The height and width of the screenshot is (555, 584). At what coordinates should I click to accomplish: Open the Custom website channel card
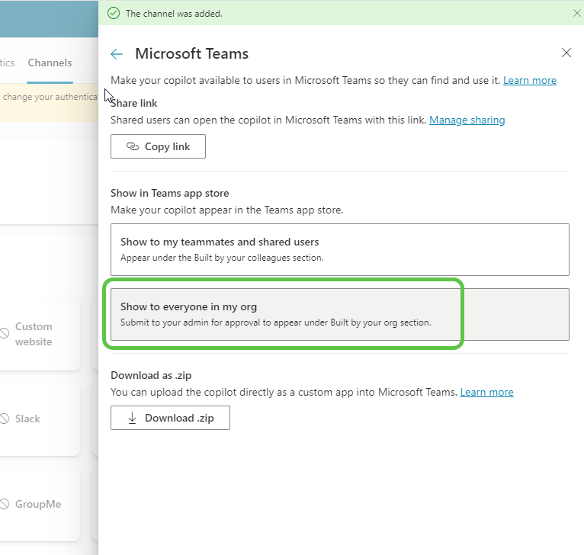(x=38, y=334)
